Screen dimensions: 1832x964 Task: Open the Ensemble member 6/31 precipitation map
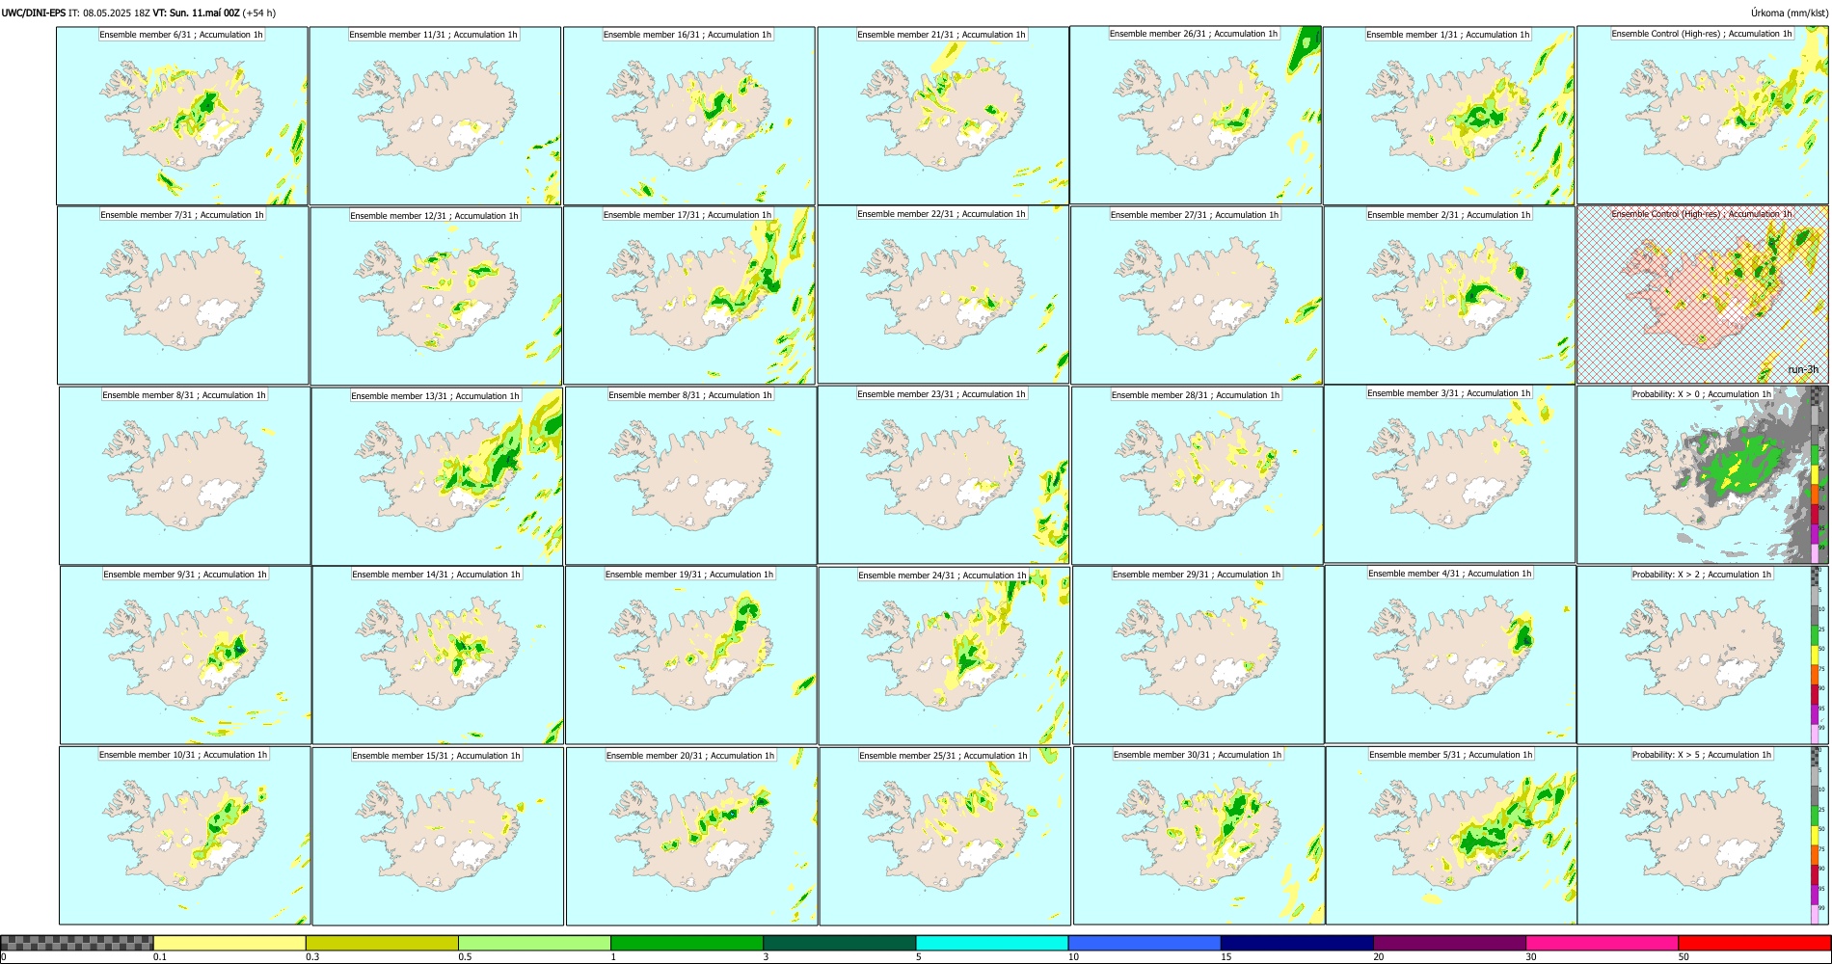tap(182, 116)
